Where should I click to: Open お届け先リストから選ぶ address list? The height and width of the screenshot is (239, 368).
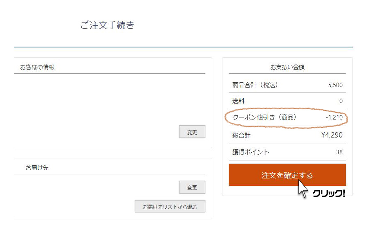tap(170, 206)
